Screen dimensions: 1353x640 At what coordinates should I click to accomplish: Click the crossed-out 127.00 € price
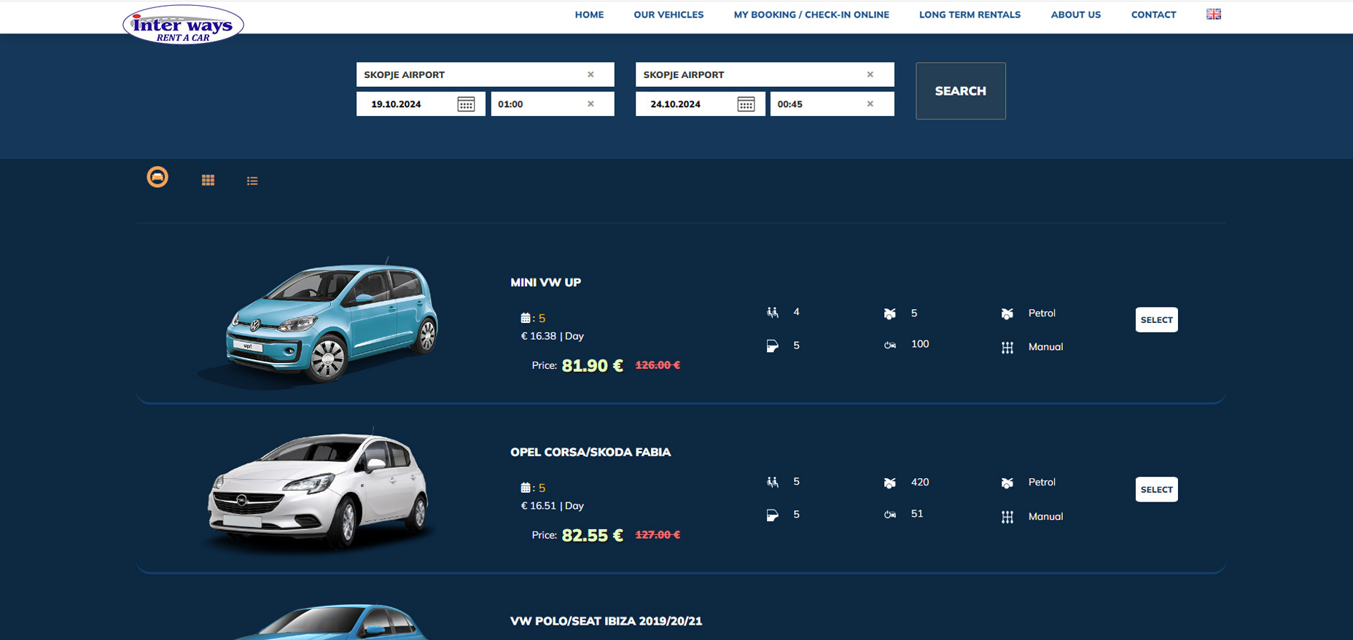coord(658,535)
